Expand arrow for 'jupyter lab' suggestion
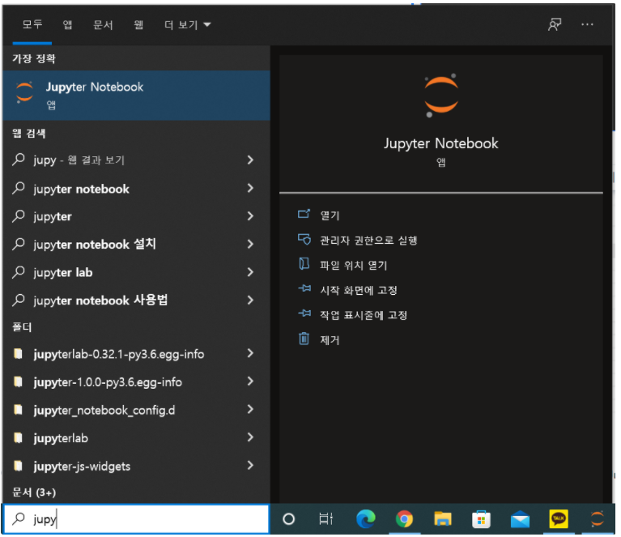 (x=250, y=272)
